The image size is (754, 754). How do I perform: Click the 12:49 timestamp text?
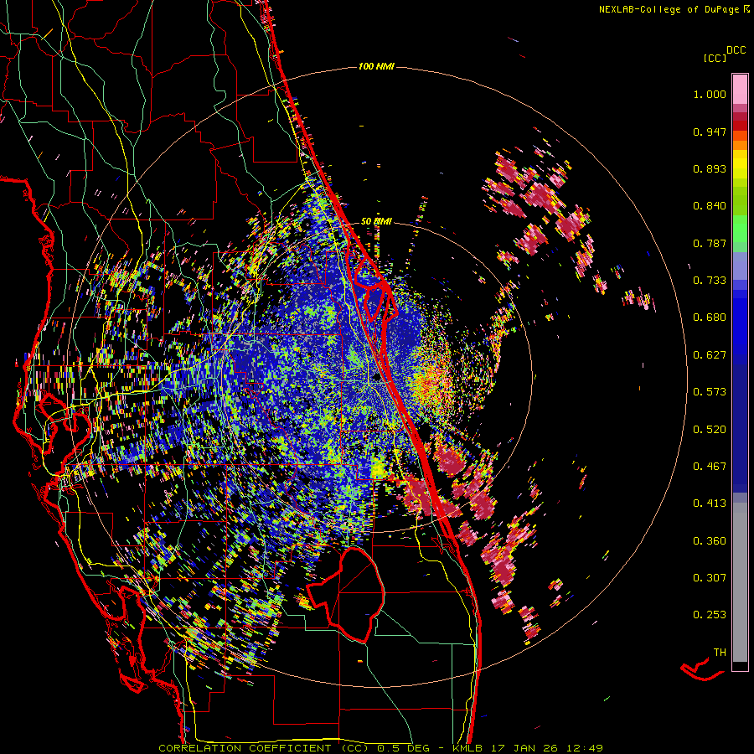click(x=584, y=748)
